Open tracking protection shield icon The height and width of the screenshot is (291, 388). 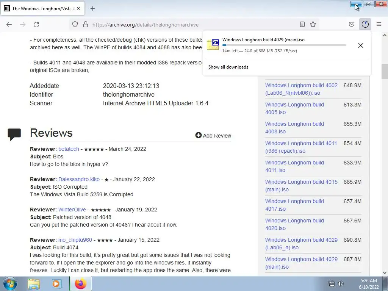75,25
